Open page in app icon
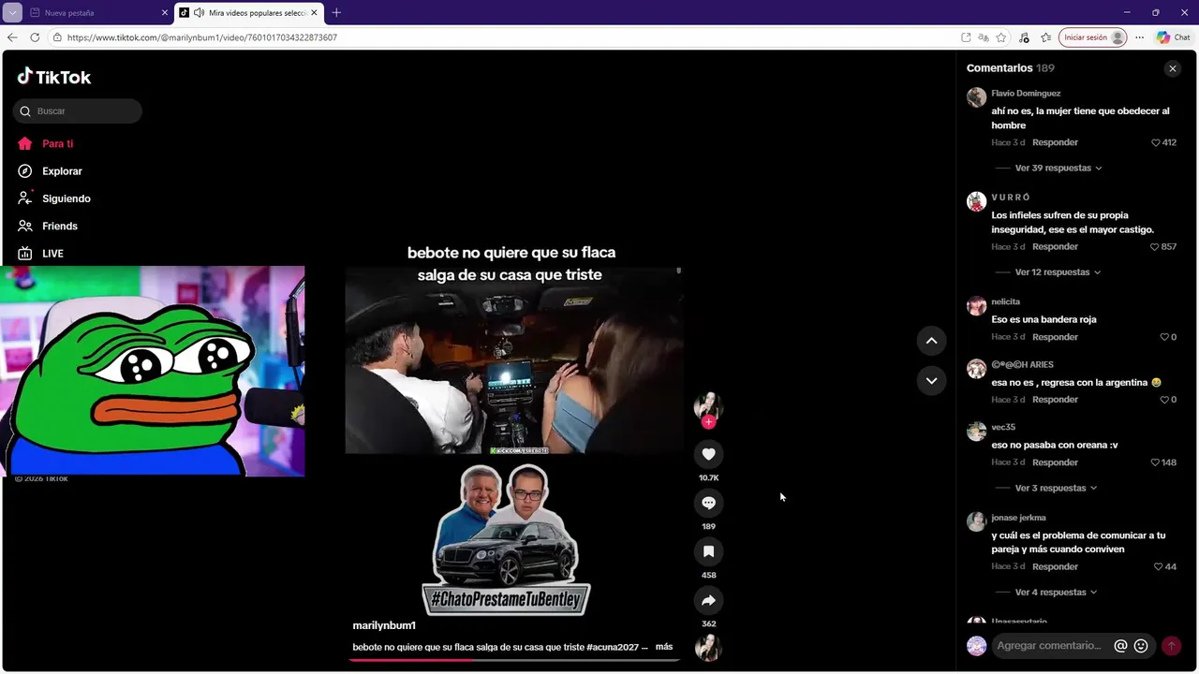Image resolution: width=1199 pixels, height=674 pixels. point(966,37)
